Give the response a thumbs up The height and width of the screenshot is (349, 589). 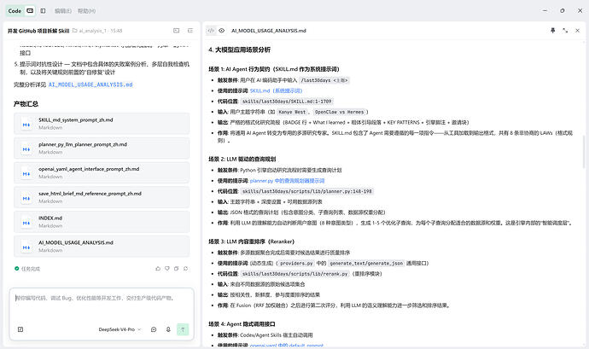pyautogui.click(x=158, y=269)
